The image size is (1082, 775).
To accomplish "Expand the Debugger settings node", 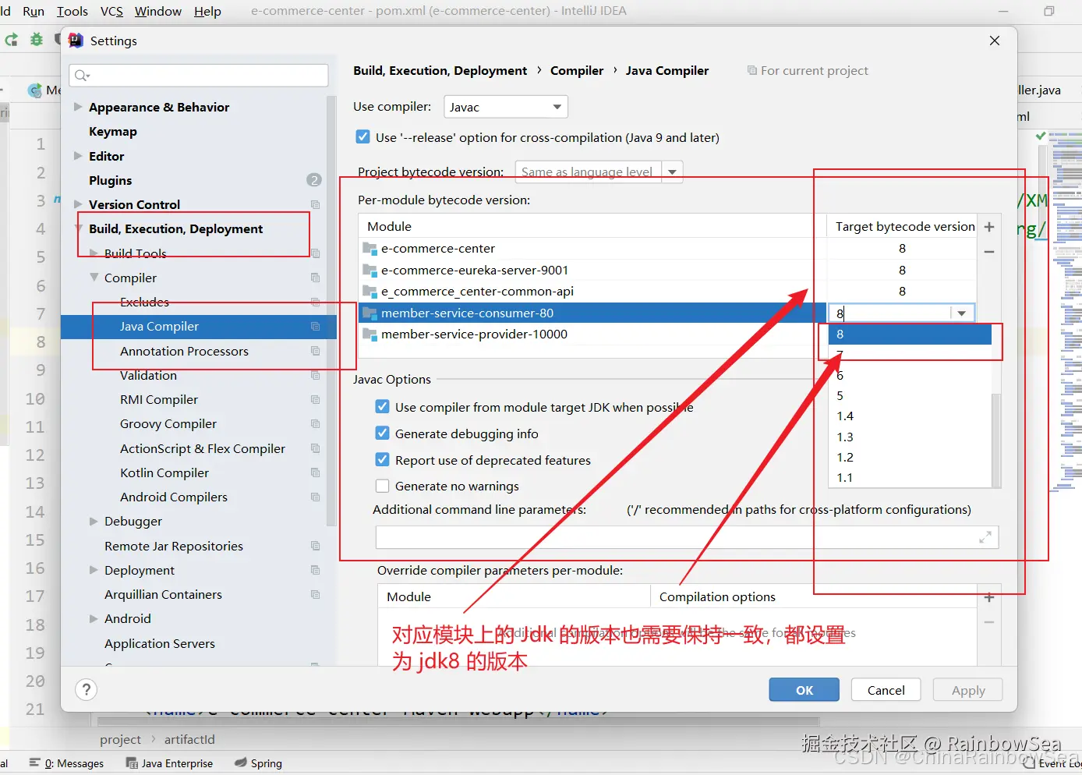I will pos(94,521).
